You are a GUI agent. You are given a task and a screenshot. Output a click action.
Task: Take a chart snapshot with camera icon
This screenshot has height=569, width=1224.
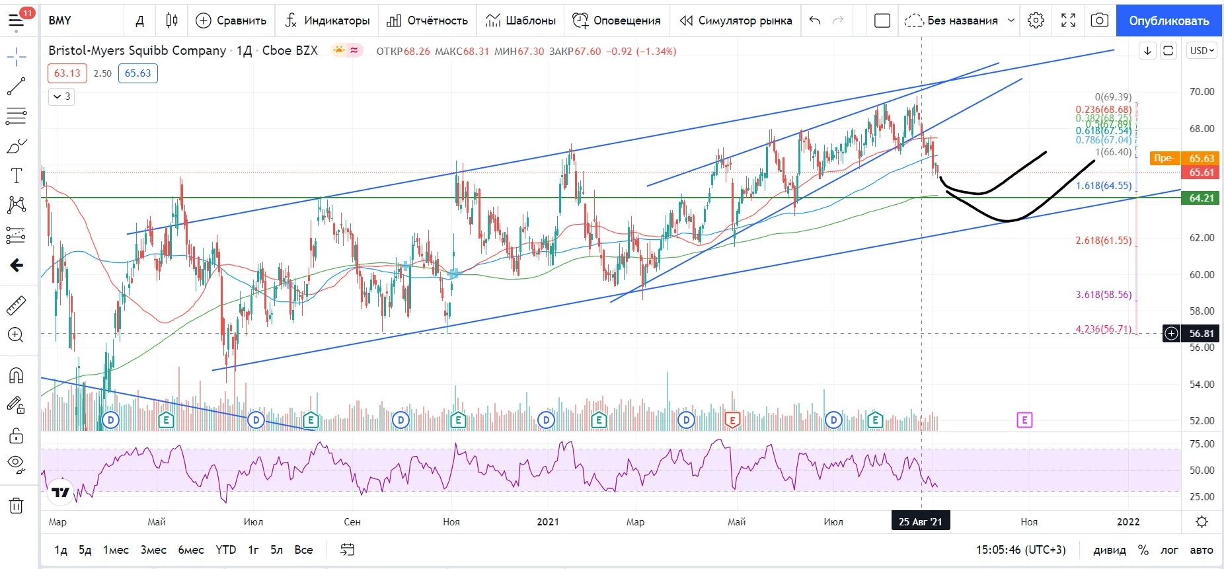point(1099,20)
